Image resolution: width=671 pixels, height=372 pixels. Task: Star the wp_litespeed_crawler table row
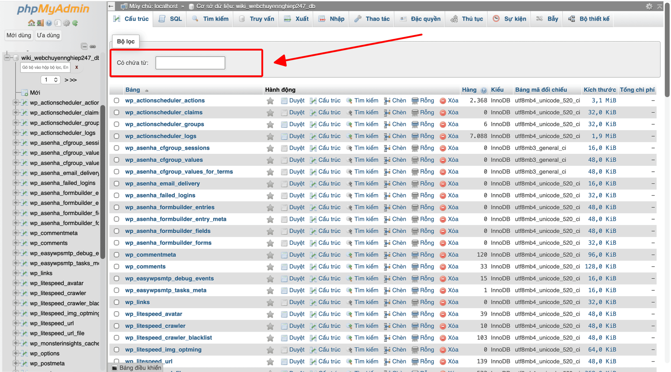tap(270, 326)
